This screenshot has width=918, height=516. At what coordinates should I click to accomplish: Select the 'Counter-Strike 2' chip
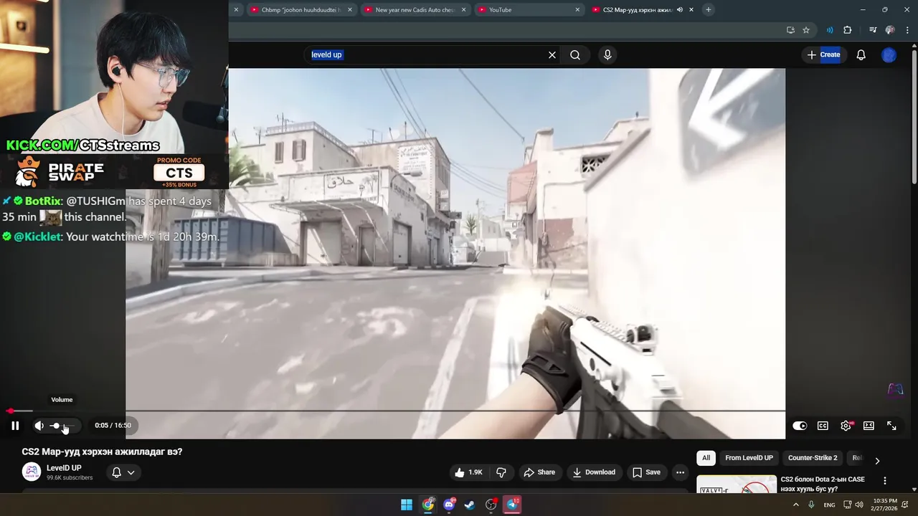pos(813,458)
